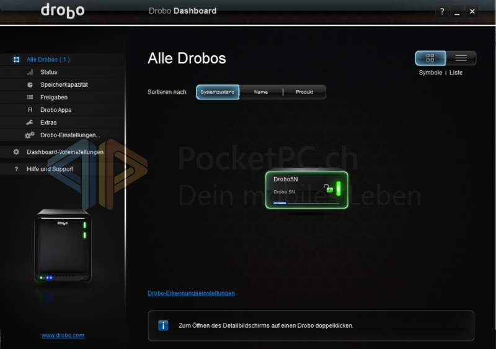Minimize the Drobo Dashboard window
The width and height of the screenshot is (496, 349).
click(x=457, y=12)
